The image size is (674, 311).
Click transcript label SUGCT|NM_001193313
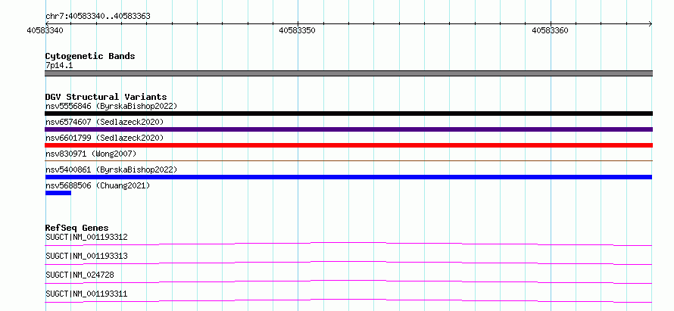coord(86,256)
